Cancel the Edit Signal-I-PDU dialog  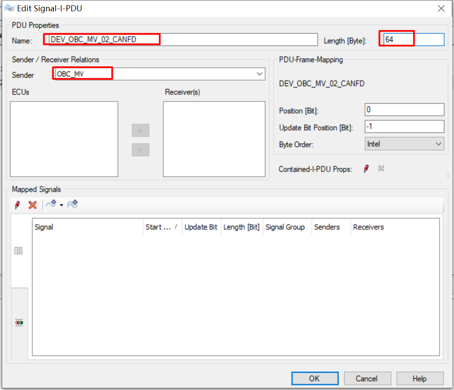coord(367,378)
